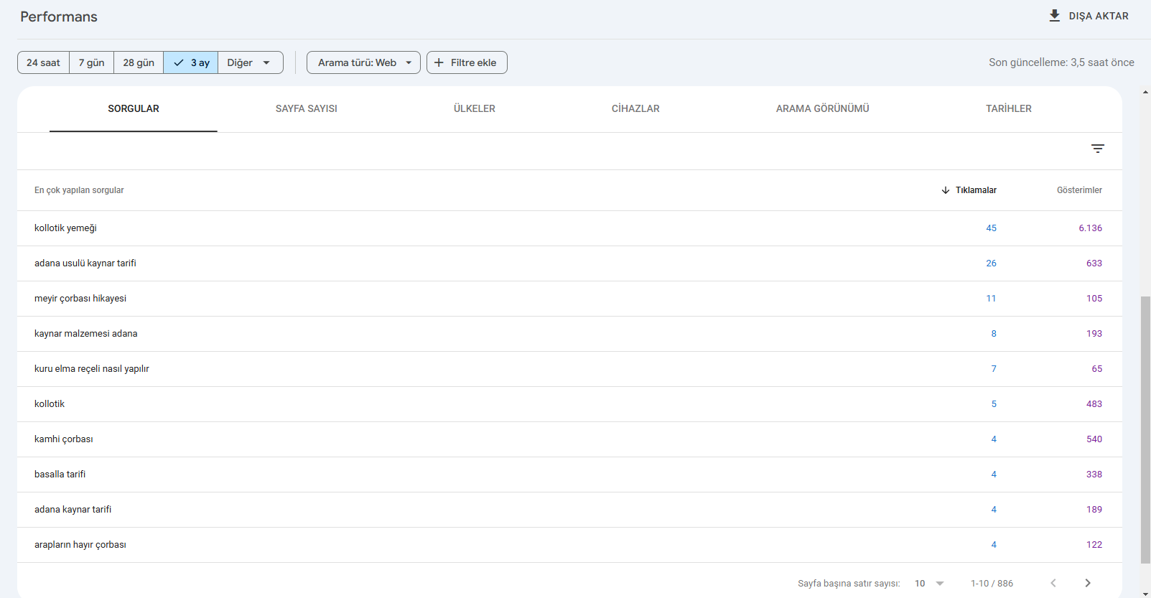Click the 483 impressions value
This screenshot has width=1151, height=598.
[1094, 404]
